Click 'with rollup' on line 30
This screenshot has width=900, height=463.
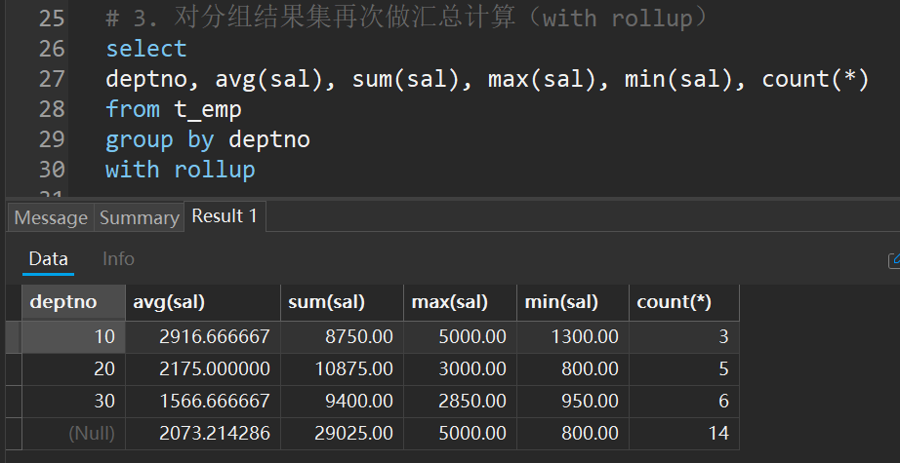click(181, 170)
